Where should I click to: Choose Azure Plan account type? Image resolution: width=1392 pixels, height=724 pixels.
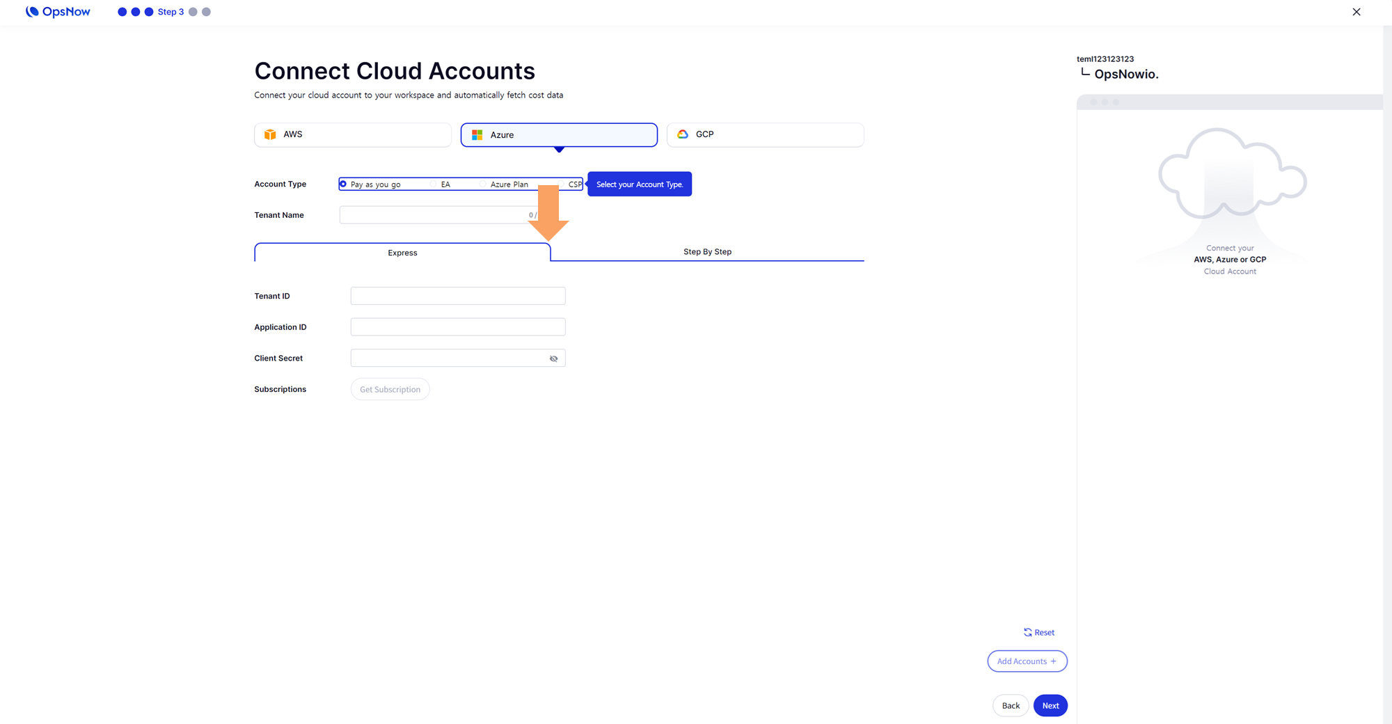(483, 184)
